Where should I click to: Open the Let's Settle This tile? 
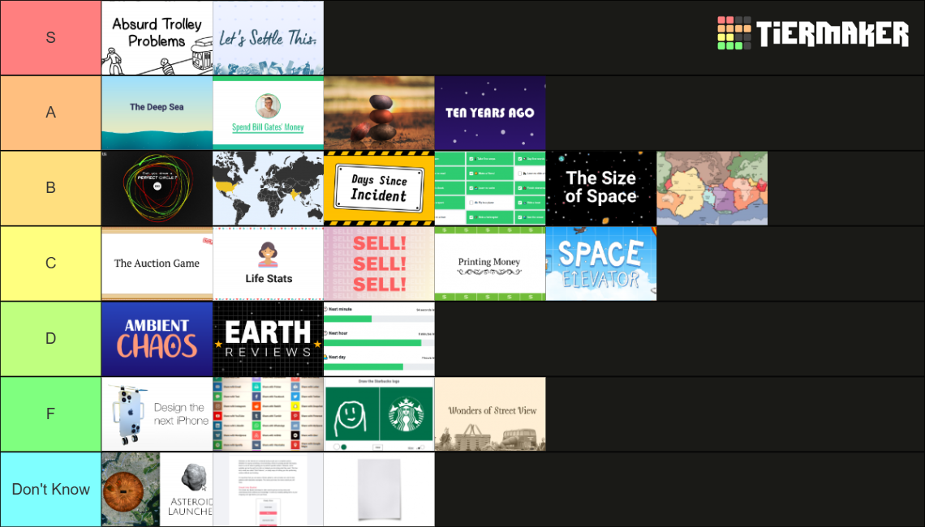click(268, 38)
